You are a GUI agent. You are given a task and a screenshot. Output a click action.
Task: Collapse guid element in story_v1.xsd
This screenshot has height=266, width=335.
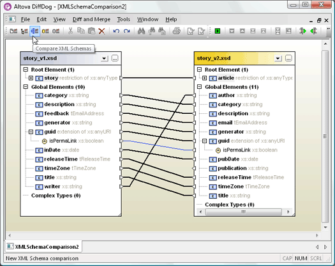click(x=31, y=132)
